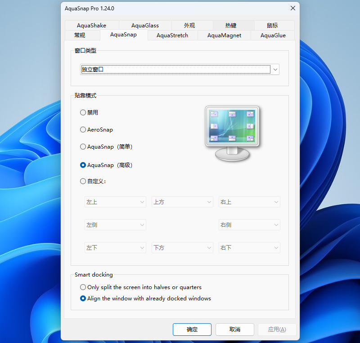Open the 上方 dropdown
The width and height of the screenshot is (360, 343).
(x=182, y=202)
